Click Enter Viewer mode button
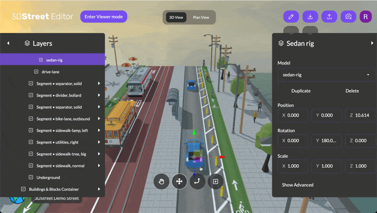This screenshot has height=213, width=377. (103, 16)
